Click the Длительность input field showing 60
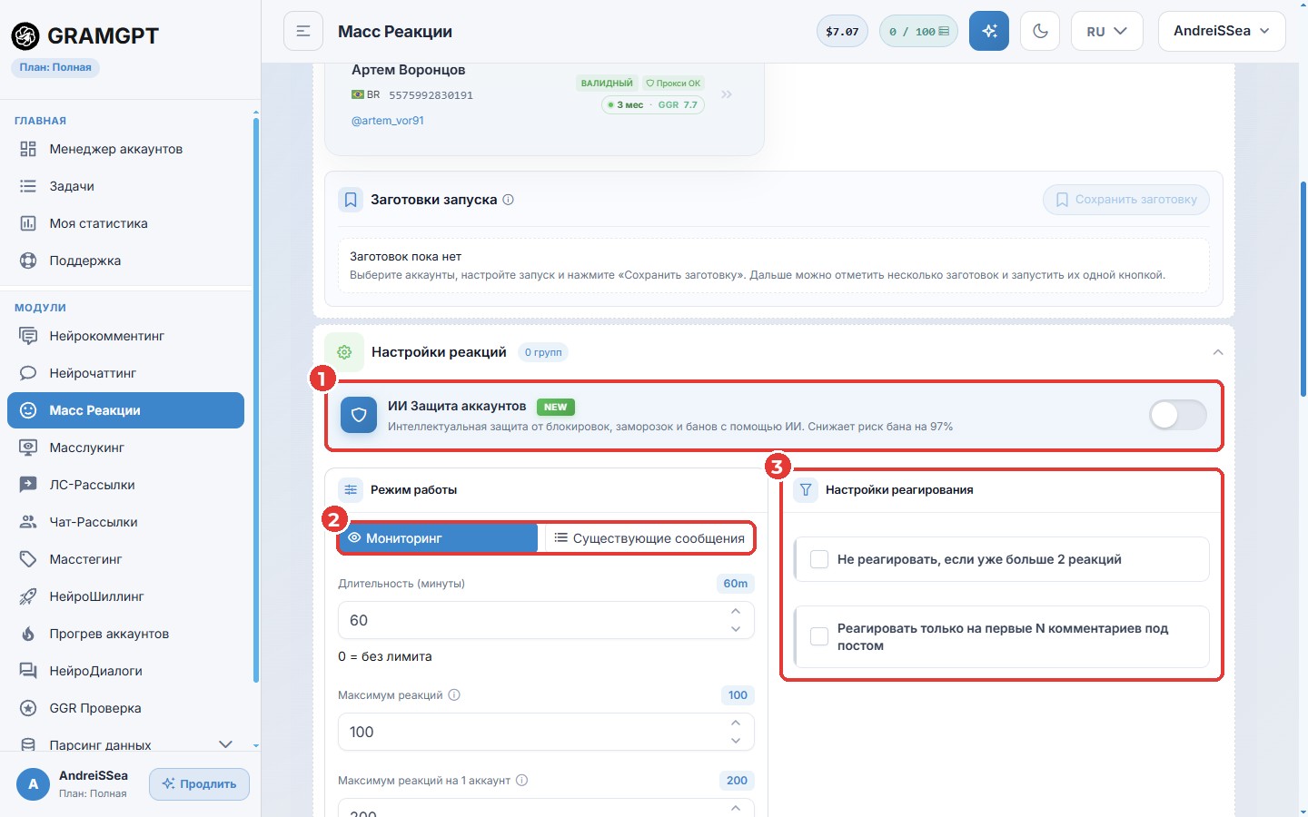This screenshot has width=1308, height=817. [546, 620]
